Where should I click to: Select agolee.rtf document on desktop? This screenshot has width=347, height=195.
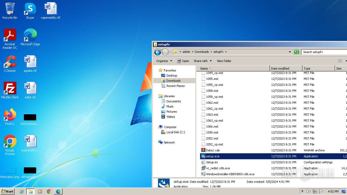pos(30,64)
